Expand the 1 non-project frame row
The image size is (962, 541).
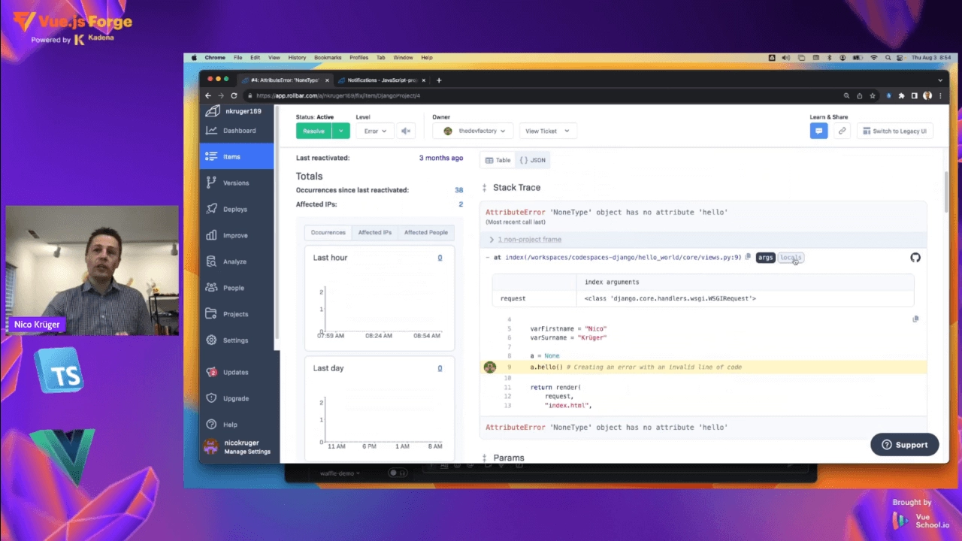point(525,240)
